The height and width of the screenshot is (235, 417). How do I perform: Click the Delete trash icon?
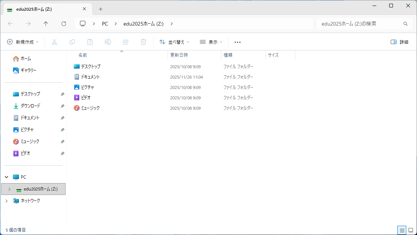[143, 42]
